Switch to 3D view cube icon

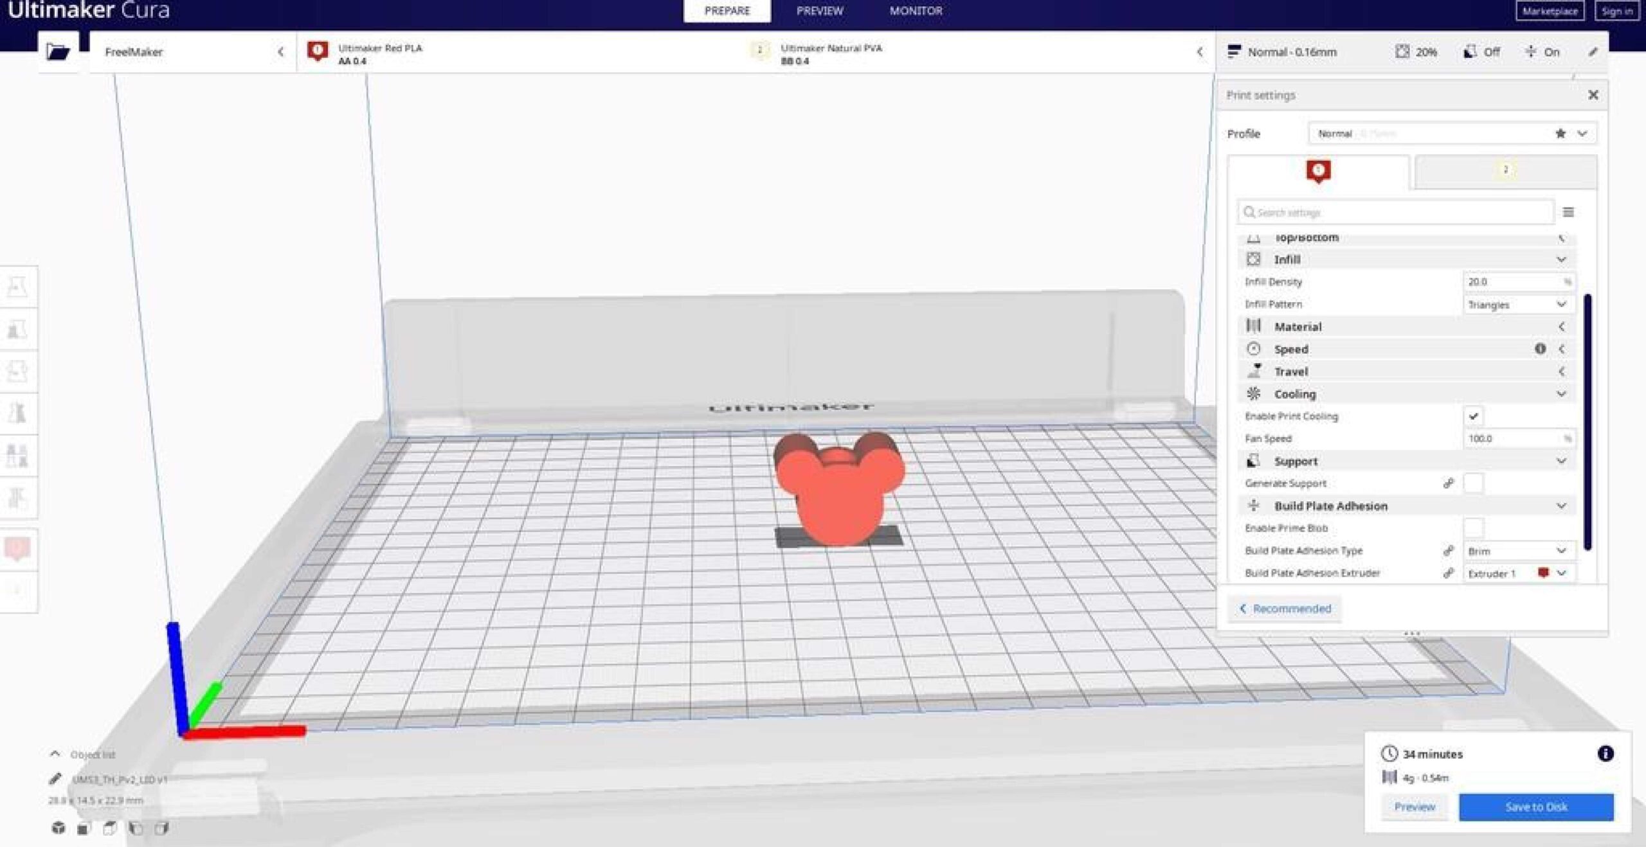pos(59,828)
